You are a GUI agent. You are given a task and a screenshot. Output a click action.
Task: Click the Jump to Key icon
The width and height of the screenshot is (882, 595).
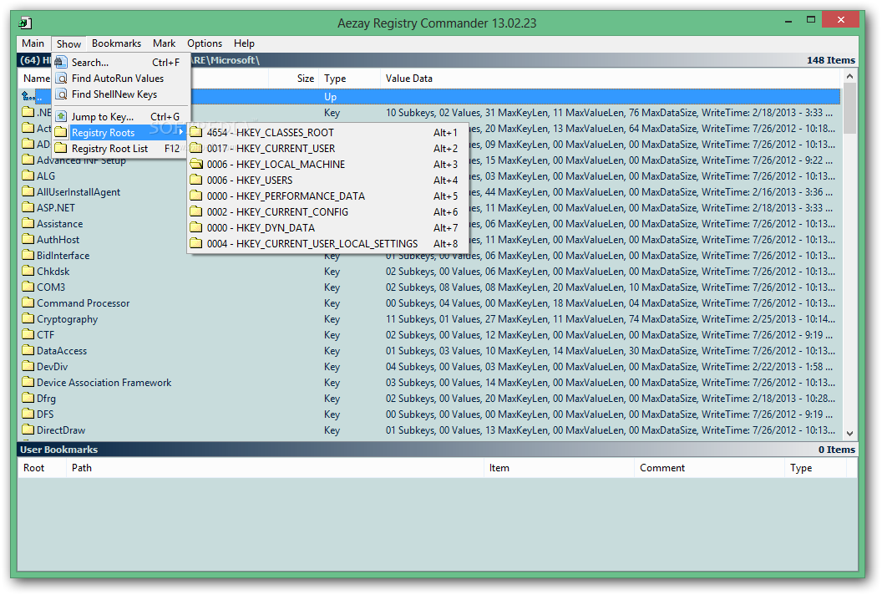[x=61, y=116]
